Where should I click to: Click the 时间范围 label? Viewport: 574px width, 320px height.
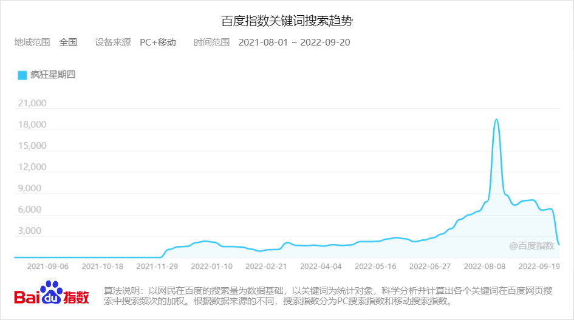pyautogui.click(x=211, y=43)
